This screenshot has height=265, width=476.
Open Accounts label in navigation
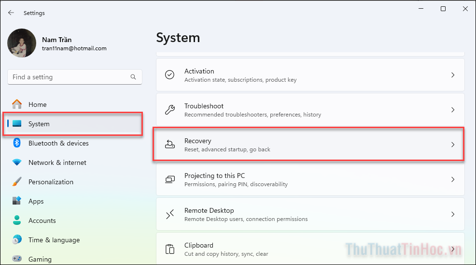(x=42, y=221)
